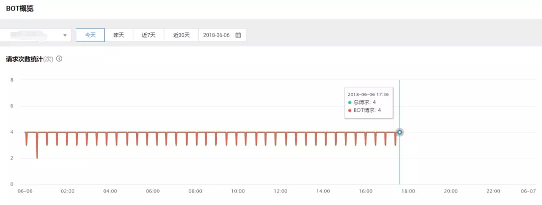
Task: Click the blue data point marker on chart
Action: tap(399, 132)
